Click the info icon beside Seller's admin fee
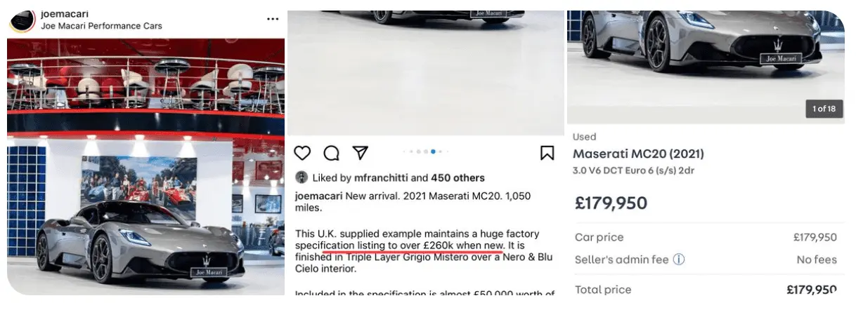Image resolution: width=856 pixels, height=310 pixels. coord(679,260)
